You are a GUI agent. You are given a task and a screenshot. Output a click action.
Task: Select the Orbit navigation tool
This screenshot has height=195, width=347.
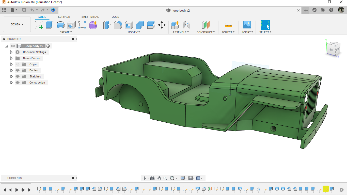point(144,178)
